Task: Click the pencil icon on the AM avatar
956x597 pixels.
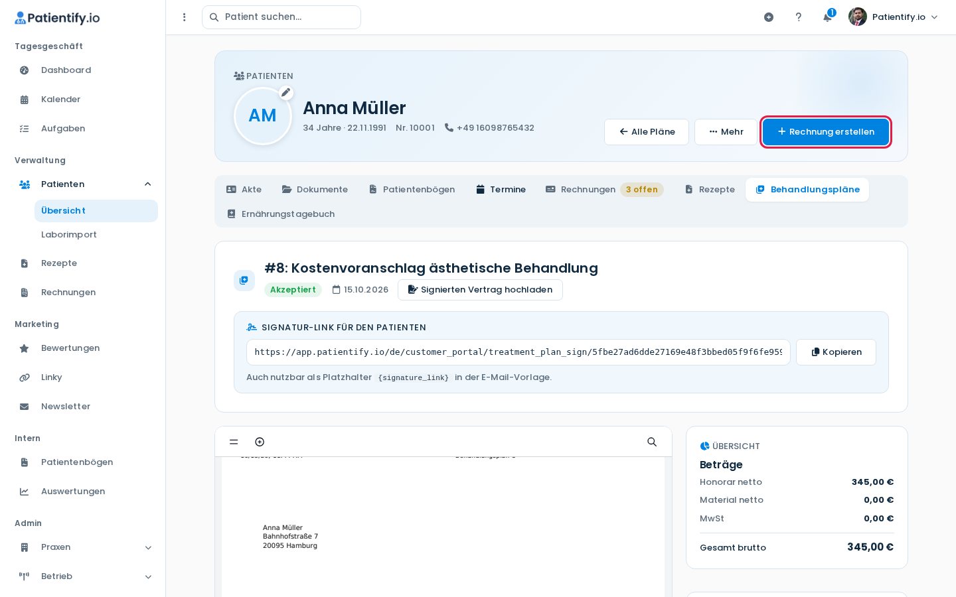Action: (x=285, y=93)
